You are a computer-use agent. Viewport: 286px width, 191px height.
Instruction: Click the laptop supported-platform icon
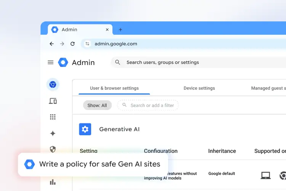click(265, 176)
